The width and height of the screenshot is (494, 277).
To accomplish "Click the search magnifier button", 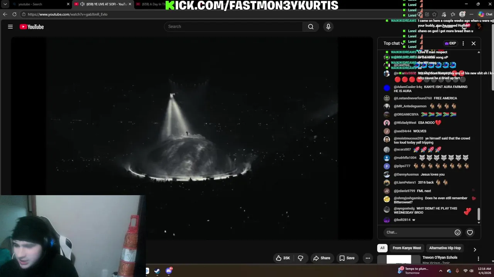I will [x=311, y=27].
